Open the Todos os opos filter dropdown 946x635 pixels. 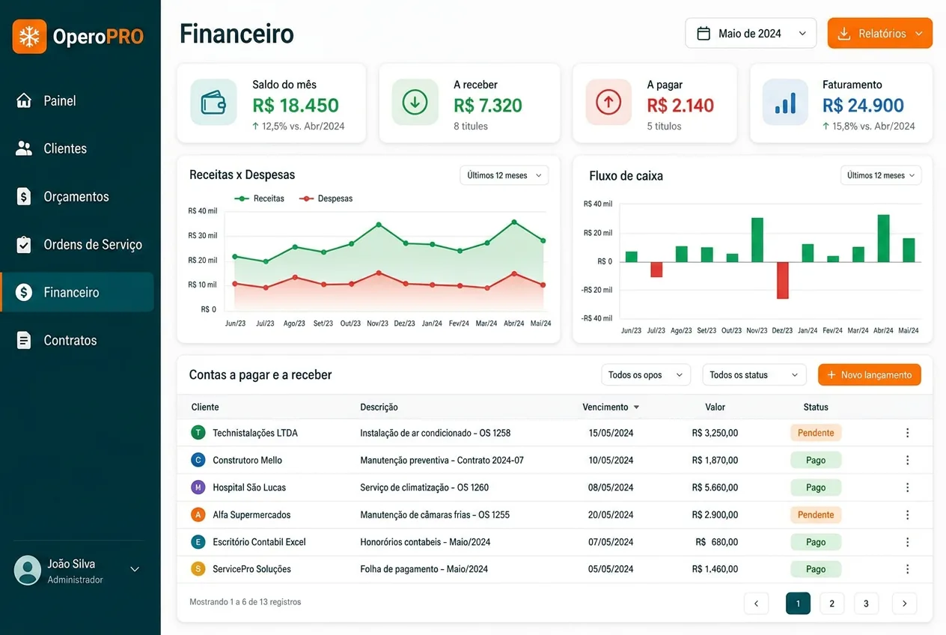tap(646, 375)
